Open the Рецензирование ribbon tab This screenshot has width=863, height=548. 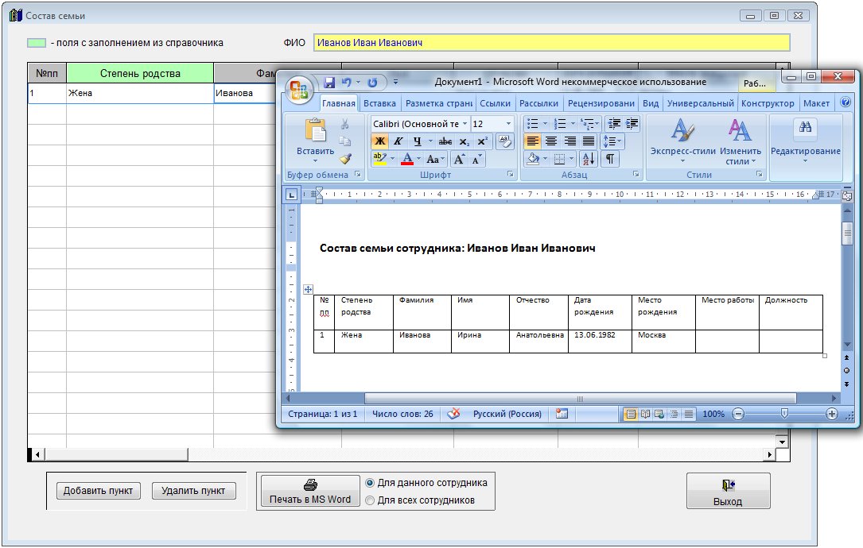coord(601,103)
